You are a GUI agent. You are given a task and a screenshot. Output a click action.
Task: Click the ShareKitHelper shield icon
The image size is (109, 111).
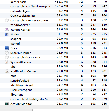tap(7, 53)
